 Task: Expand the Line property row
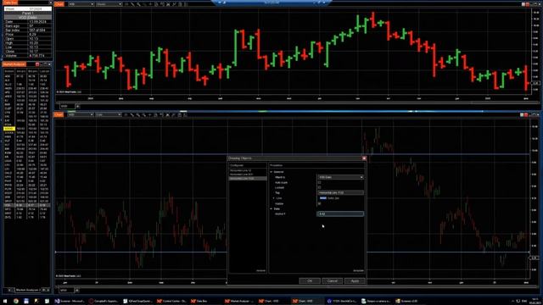coord(273,198)
